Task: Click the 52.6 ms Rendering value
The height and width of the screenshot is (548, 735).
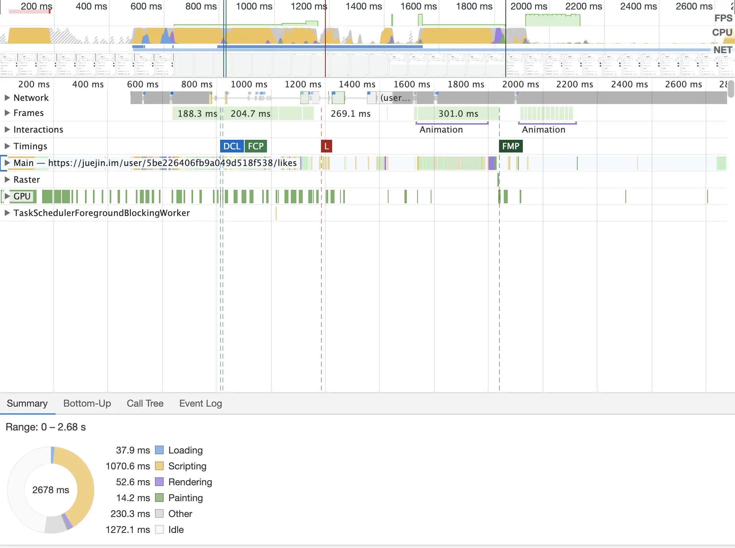Action: [x=133, y=482]
